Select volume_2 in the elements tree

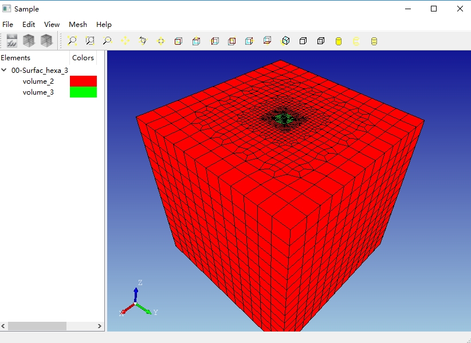click(38, 81)
